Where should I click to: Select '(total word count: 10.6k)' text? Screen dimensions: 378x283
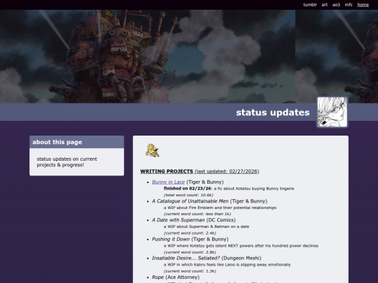pyautogui.click(x=188, y=195)
